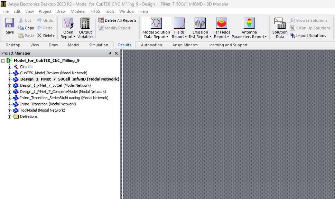
Task: Open the Fields Report dropdown arrow
Action: coord(186,37)
